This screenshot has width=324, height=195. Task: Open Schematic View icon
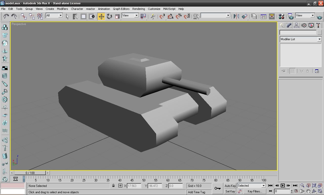(272, 16)
